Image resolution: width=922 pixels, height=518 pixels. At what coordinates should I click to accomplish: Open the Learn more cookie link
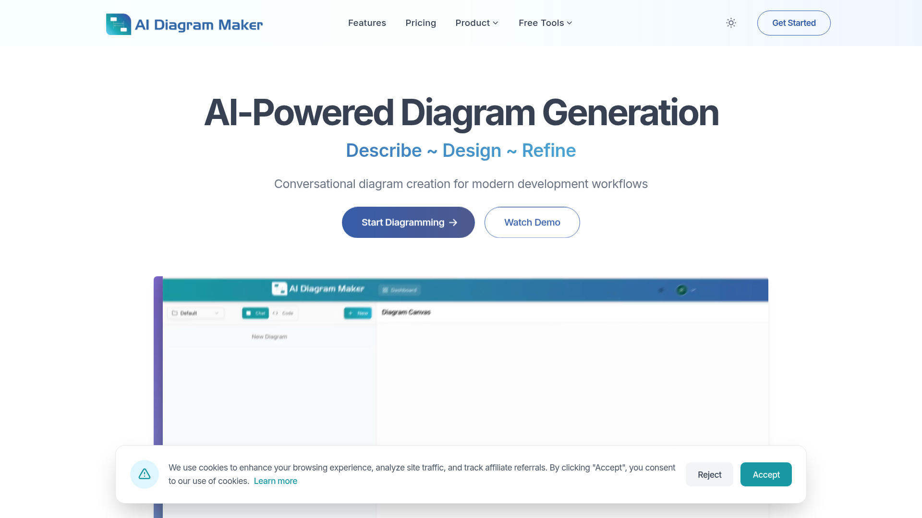(275, 481)
